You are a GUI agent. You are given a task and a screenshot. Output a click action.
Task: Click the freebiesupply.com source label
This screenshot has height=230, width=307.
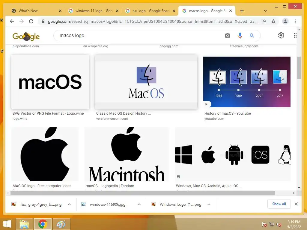click(x=244, y=46)
